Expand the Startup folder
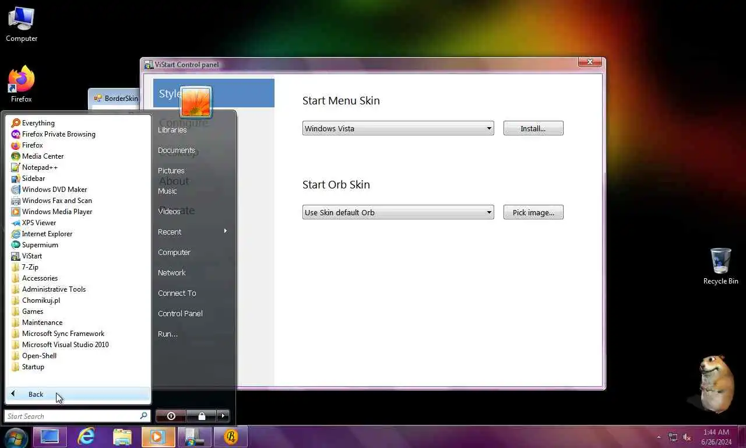Viewport: 746px width, 448px height. [28, 367]
